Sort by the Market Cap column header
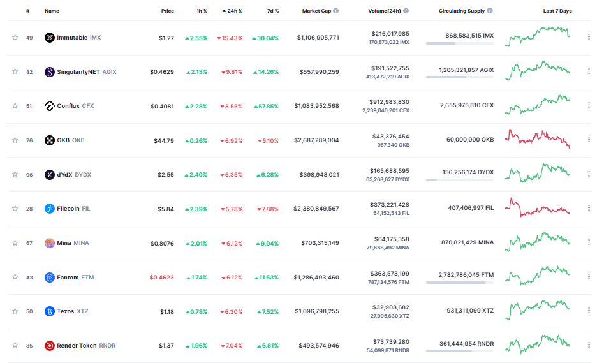 coord(316,11)
